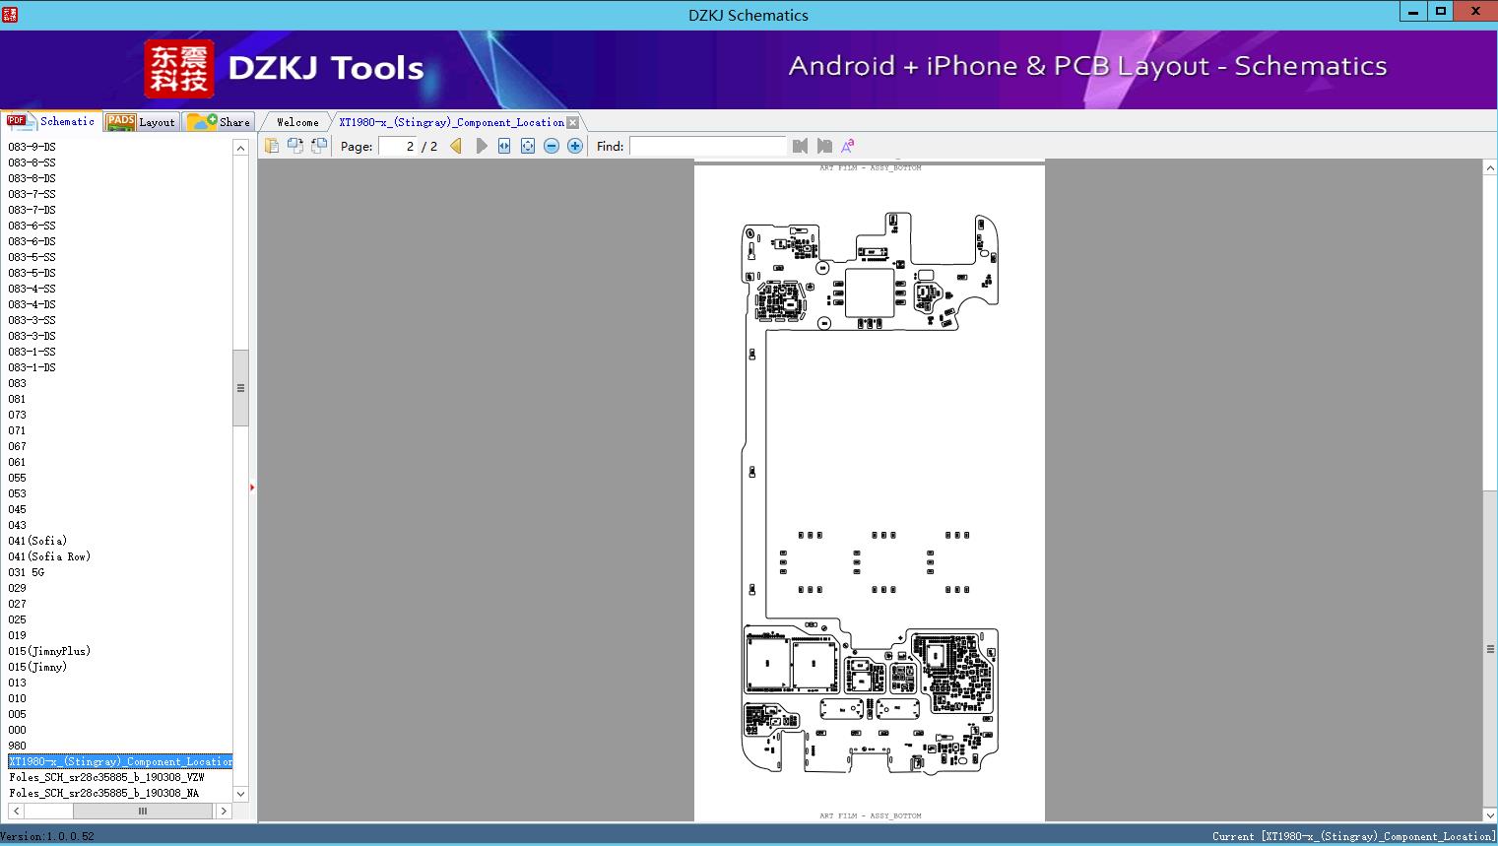Open Foles_SCH_sr28c35885_b_190308_NA file
This screenshot has width=1498, height=846.
pyautogui.click(x=104, y=793)
